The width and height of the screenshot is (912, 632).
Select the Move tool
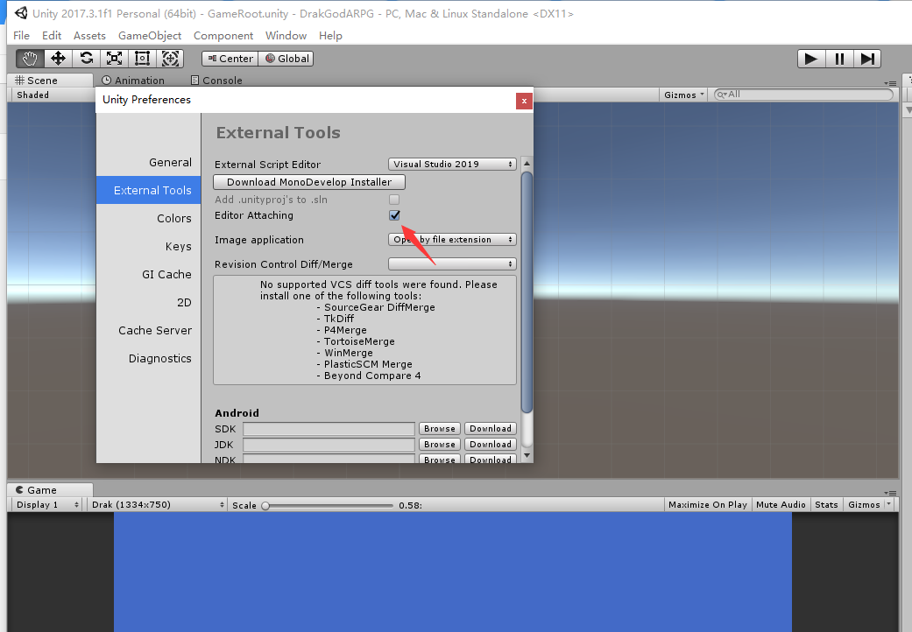[57, 58]
